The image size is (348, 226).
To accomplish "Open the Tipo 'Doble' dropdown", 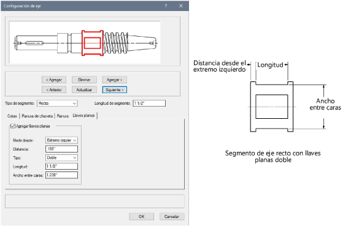I will click(x=61, y=158).
